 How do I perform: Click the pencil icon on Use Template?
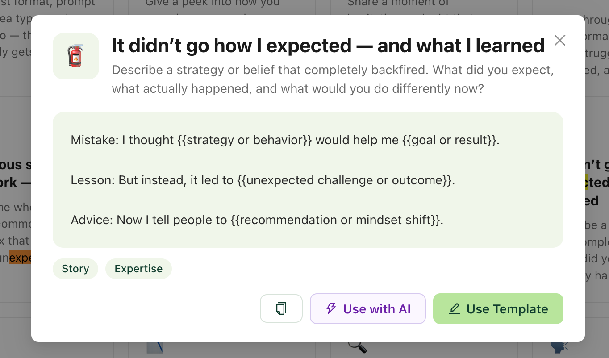(x=455, y=308)
